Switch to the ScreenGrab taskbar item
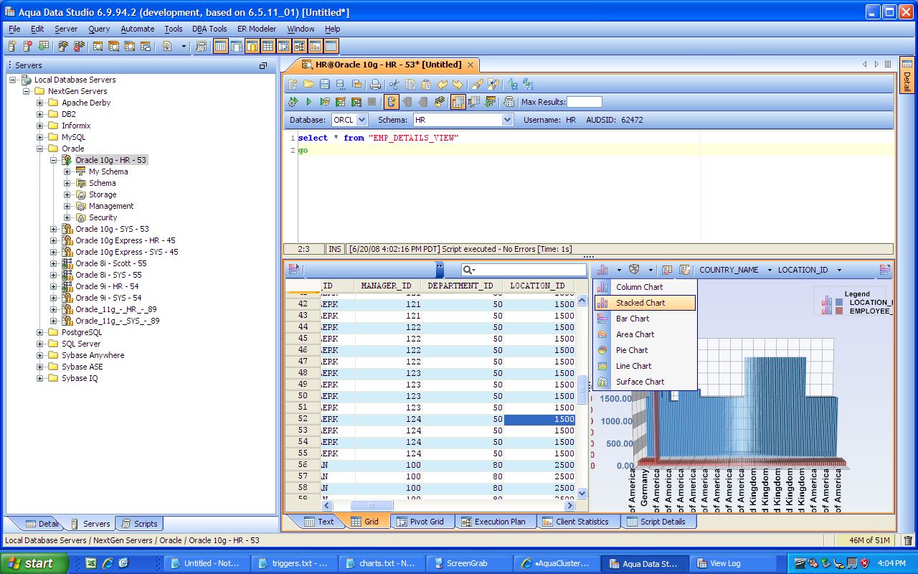This screenshot has height=574, width=918. (469, 563)
